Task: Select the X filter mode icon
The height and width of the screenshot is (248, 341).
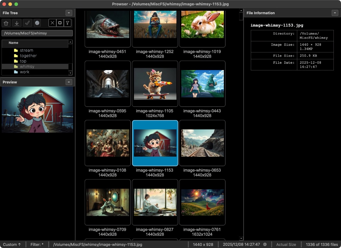Action: (x=52, y=23)
